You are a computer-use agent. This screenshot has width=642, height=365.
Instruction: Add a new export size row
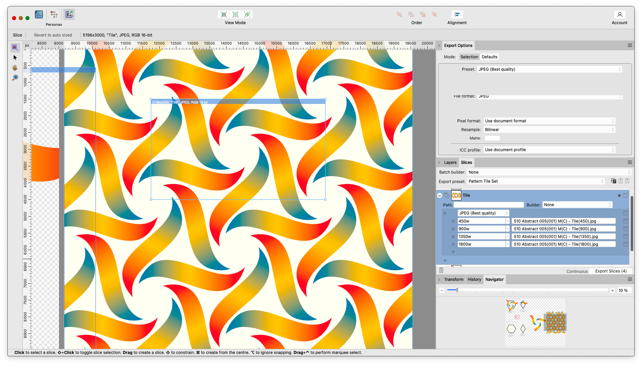tap(453, 252)
